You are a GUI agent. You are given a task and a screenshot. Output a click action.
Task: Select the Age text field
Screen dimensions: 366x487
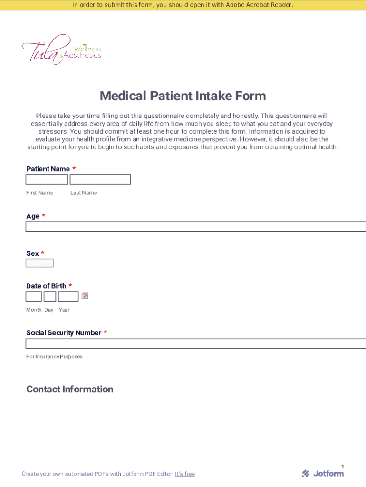point(195,226)
